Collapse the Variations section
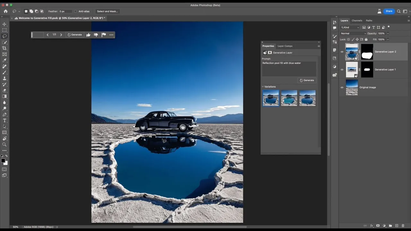The image size is (411, 231). pyautogui.click(x=263, y=87)
